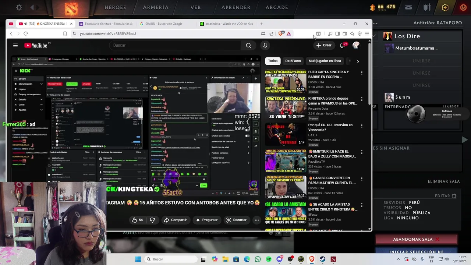
Task: Select the Multijugador en línea chip
Action: click(x=325, y=61)
